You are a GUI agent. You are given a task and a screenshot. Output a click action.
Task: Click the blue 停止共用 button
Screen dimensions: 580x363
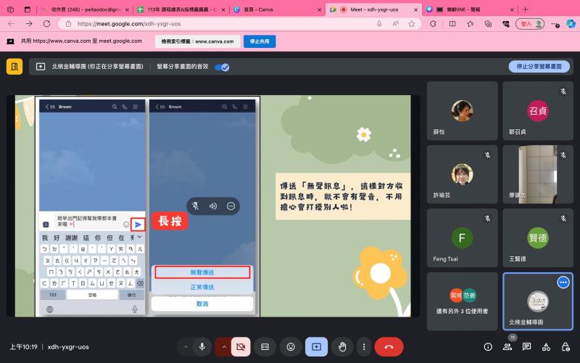tap(260, 41)
